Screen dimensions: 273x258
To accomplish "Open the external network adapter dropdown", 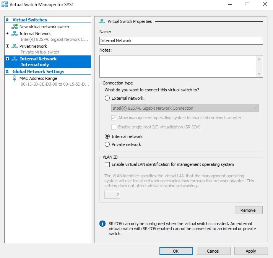I will tap(185, 108).
